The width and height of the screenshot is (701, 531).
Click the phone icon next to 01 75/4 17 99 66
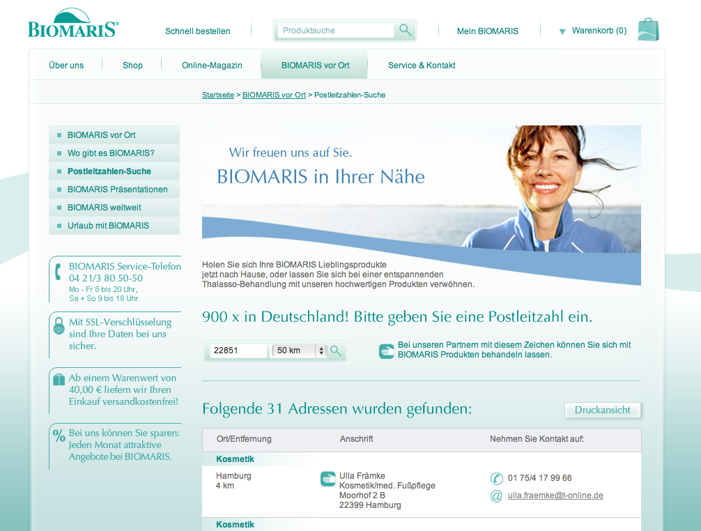[496, 478]
